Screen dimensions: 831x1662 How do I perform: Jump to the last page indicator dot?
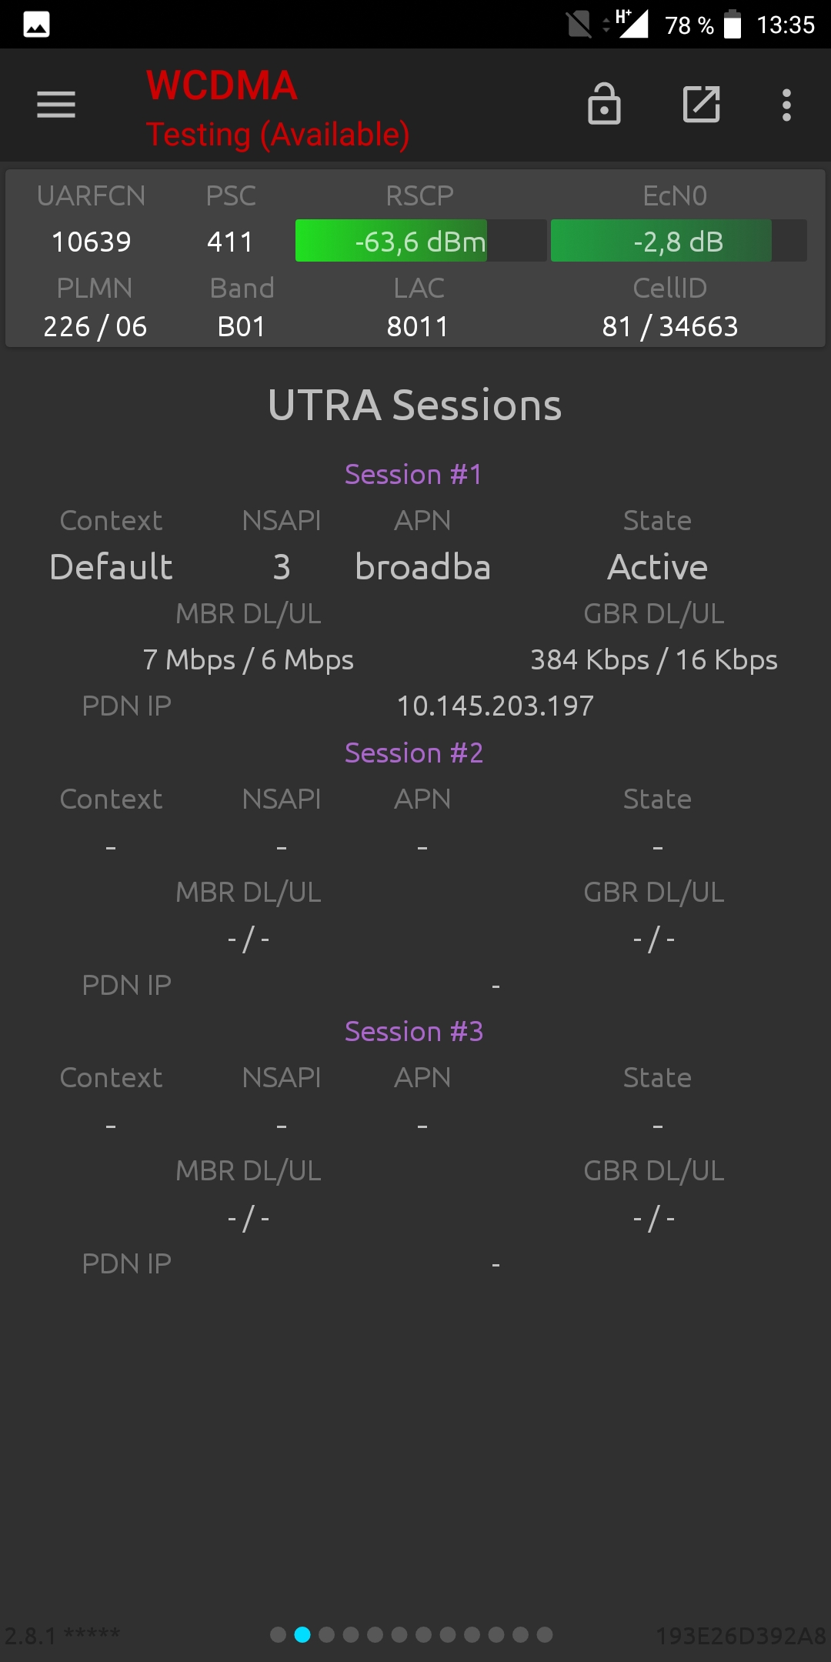(545, 1634)
